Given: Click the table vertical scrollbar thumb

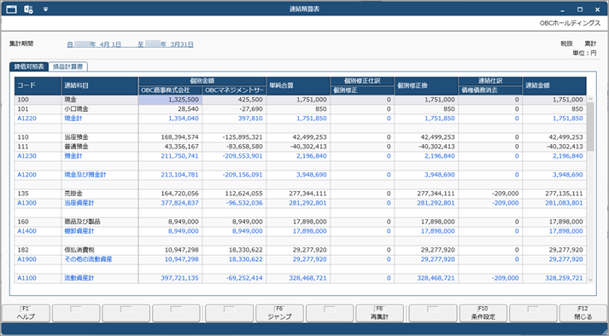Looking at the screenshot, I should [x=590, y=127].
